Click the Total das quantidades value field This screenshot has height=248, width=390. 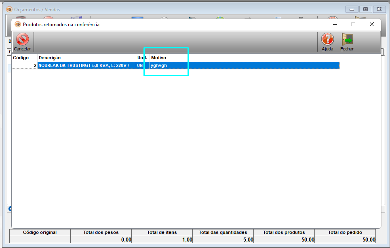coord(223,240)
